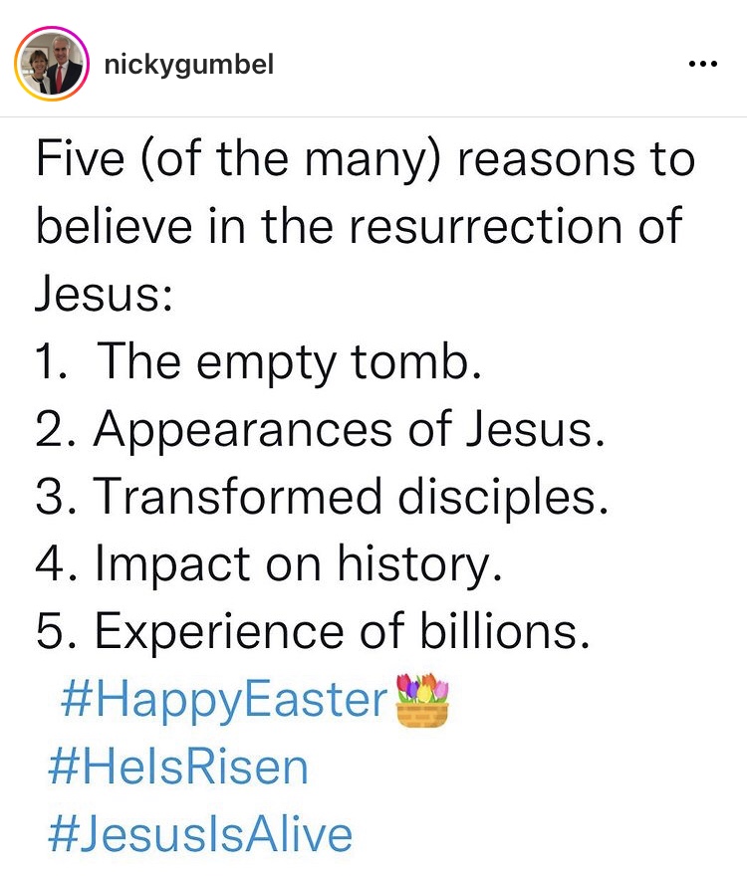Click the line "5. Experience of billions."
Screen dimensions: 747x879
tap(307, 631)
